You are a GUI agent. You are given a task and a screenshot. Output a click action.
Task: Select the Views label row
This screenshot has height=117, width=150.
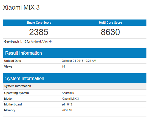(75, 66)
